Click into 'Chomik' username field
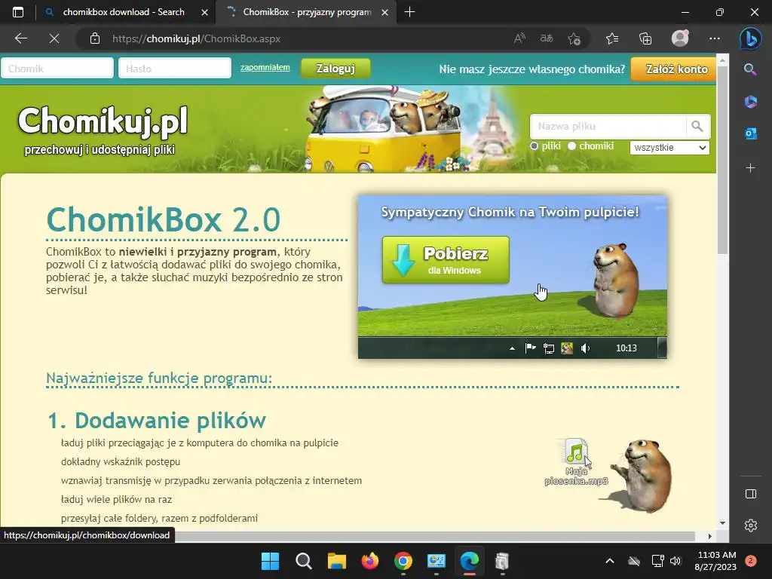This screenshot has height=579, width=772. [57, 69]
